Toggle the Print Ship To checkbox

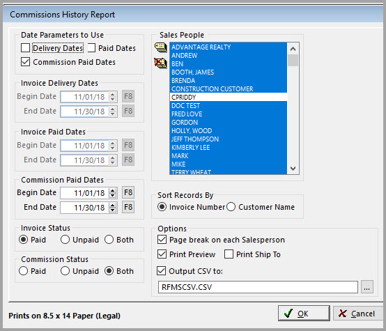[x=229, y=254]
